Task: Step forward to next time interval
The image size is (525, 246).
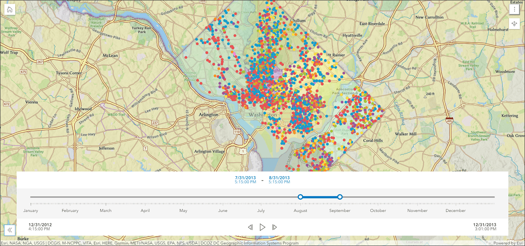Action: point(275,227)
